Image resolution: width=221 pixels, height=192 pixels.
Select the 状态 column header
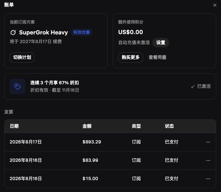coord(169,126)
